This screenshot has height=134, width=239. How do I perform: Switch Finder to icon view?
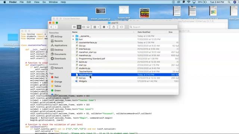coord(74,27)
